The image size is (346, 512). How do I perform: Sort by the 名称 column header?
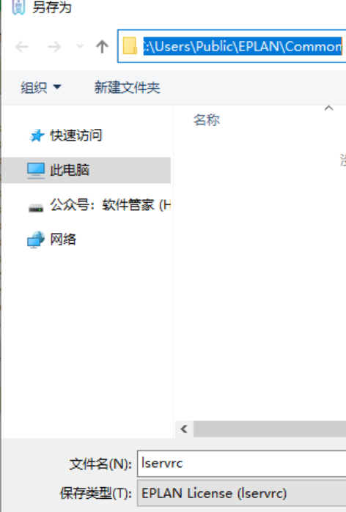[x=207, y=120]
